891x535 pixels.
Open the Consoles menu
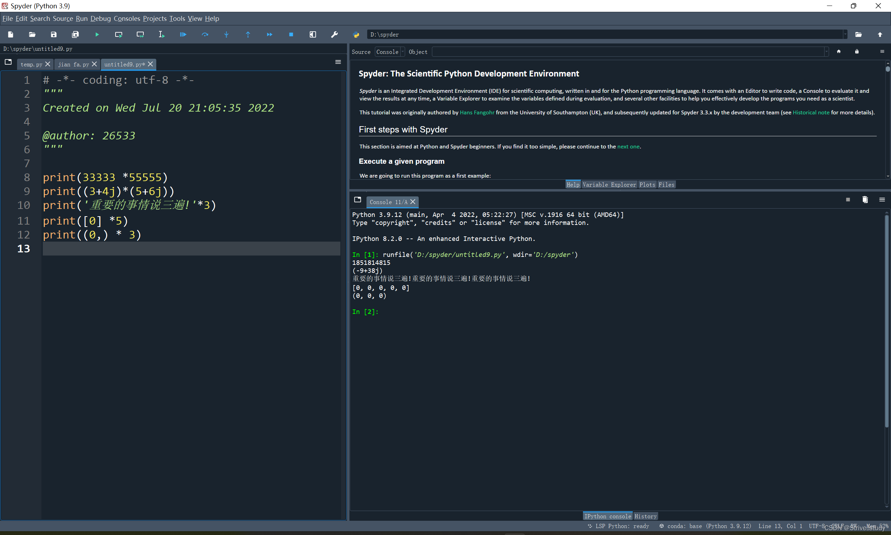pyautogui.click(x=127, y=18)
